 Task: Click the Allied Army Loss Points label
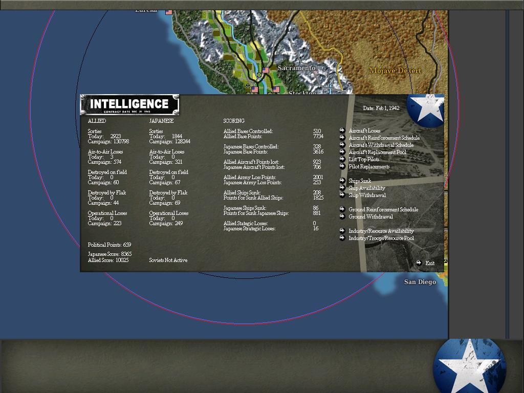[x=250, y=177]
